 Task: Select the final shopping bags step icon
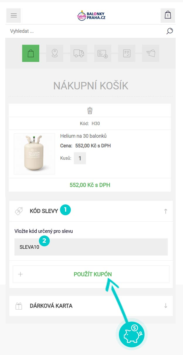(x=150, y=53)
